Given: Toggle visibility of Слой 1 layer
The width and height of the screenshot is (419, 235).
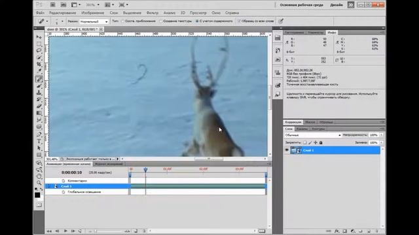Looking at the screenshot, I should click(x=287, y=150).
